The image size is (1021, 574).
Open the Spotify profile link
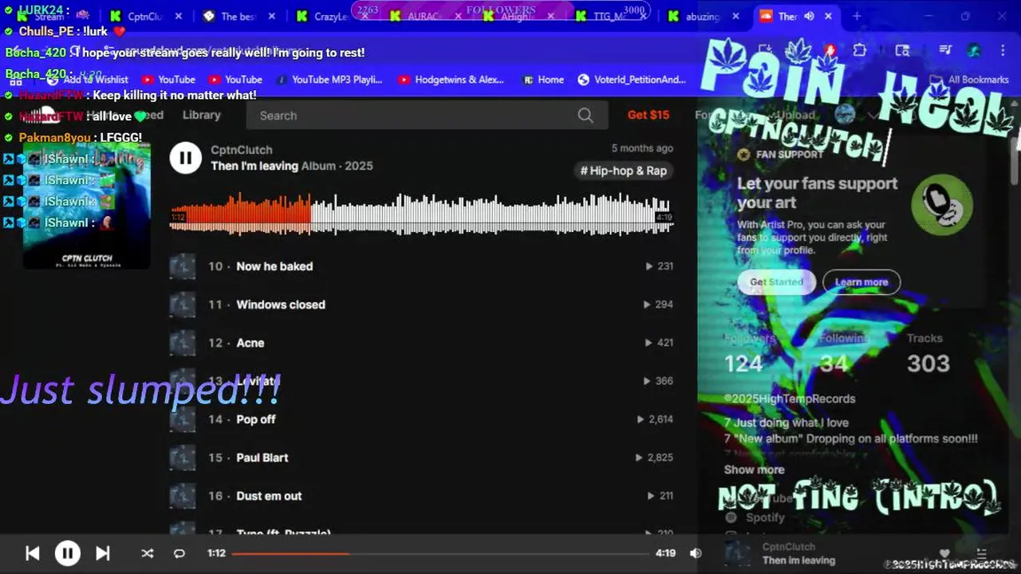(755, 517)
